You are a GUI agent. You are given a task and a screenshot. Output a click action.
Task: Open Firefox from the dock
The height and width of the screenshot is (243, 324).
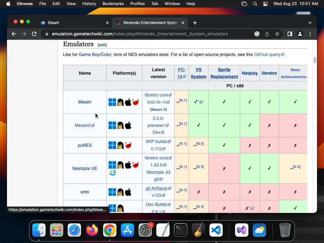tap(92, 230)
